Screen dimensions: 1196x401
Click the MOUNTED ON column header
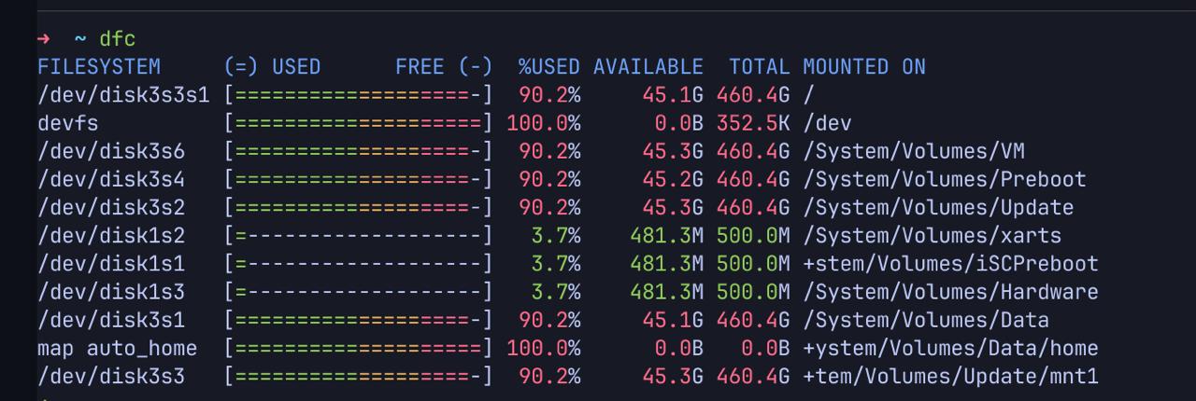click(x=864, y=67)
